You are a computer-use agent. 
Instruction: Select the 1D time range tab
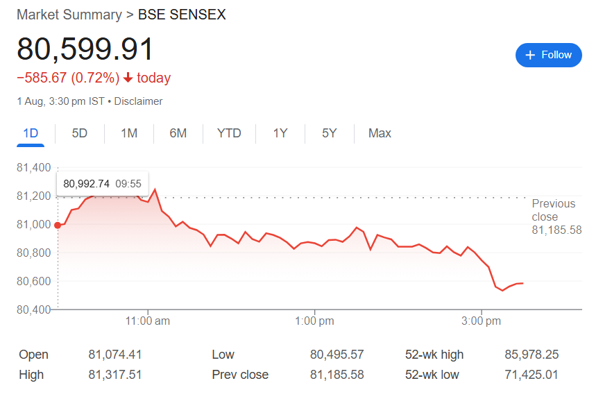pos(31,133)
